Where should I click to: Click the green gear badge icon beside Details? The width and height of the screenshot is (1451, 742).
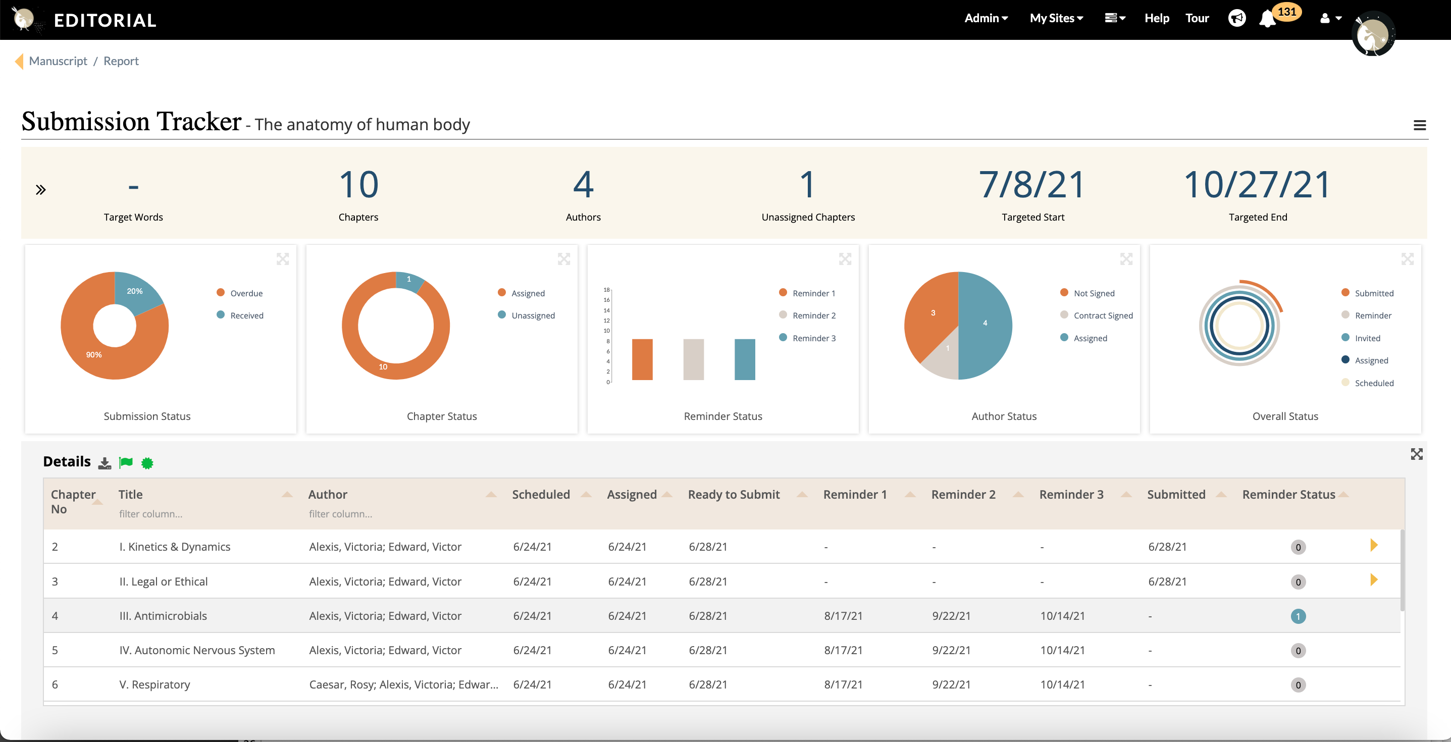click(x=147, y=463)
